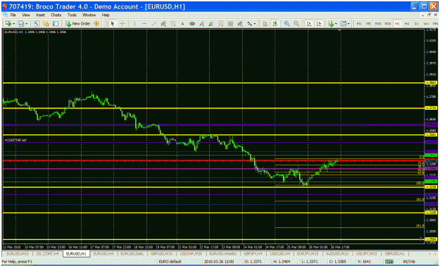440x266 pixels.
Task: Open the Charts menu
Action: click(56, 15)
